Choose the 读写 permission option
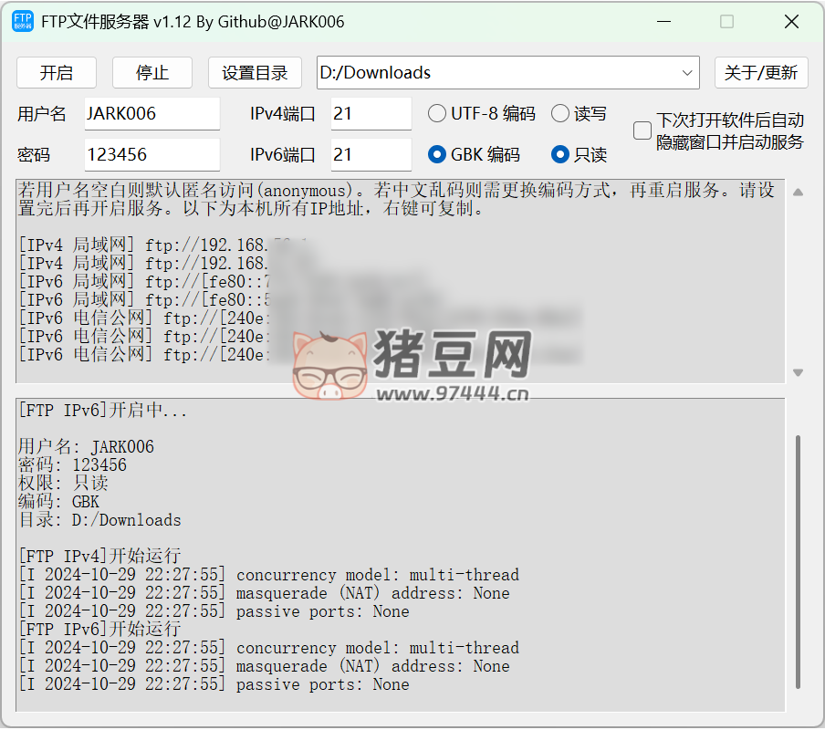825x730 pixels. coord(560,114)
